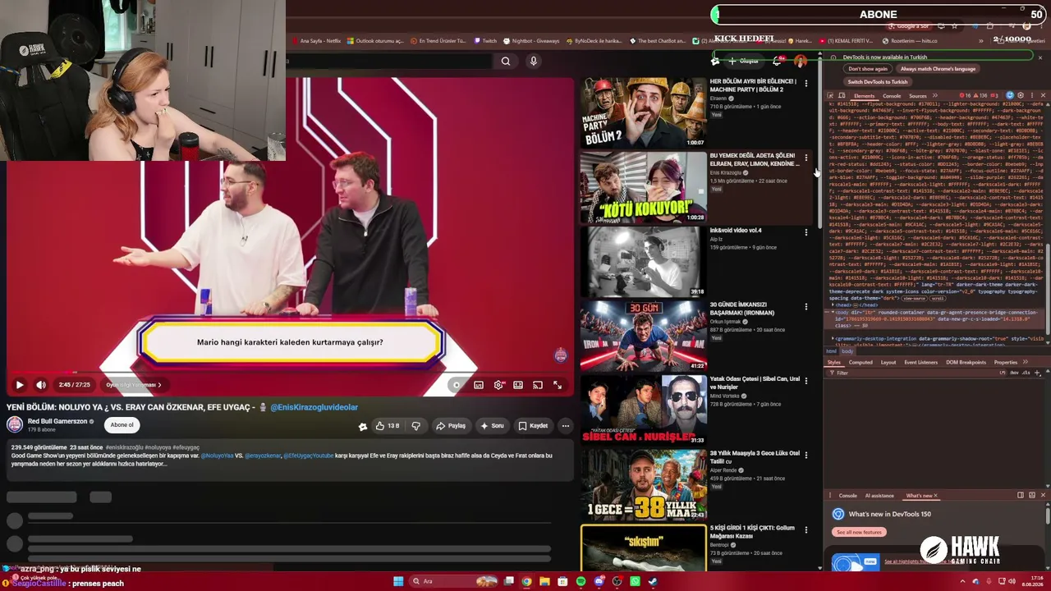Screen dimensions: 1051x591
Task: Open the Red Bull Gamerszon channel avatar
Action: 15,424
